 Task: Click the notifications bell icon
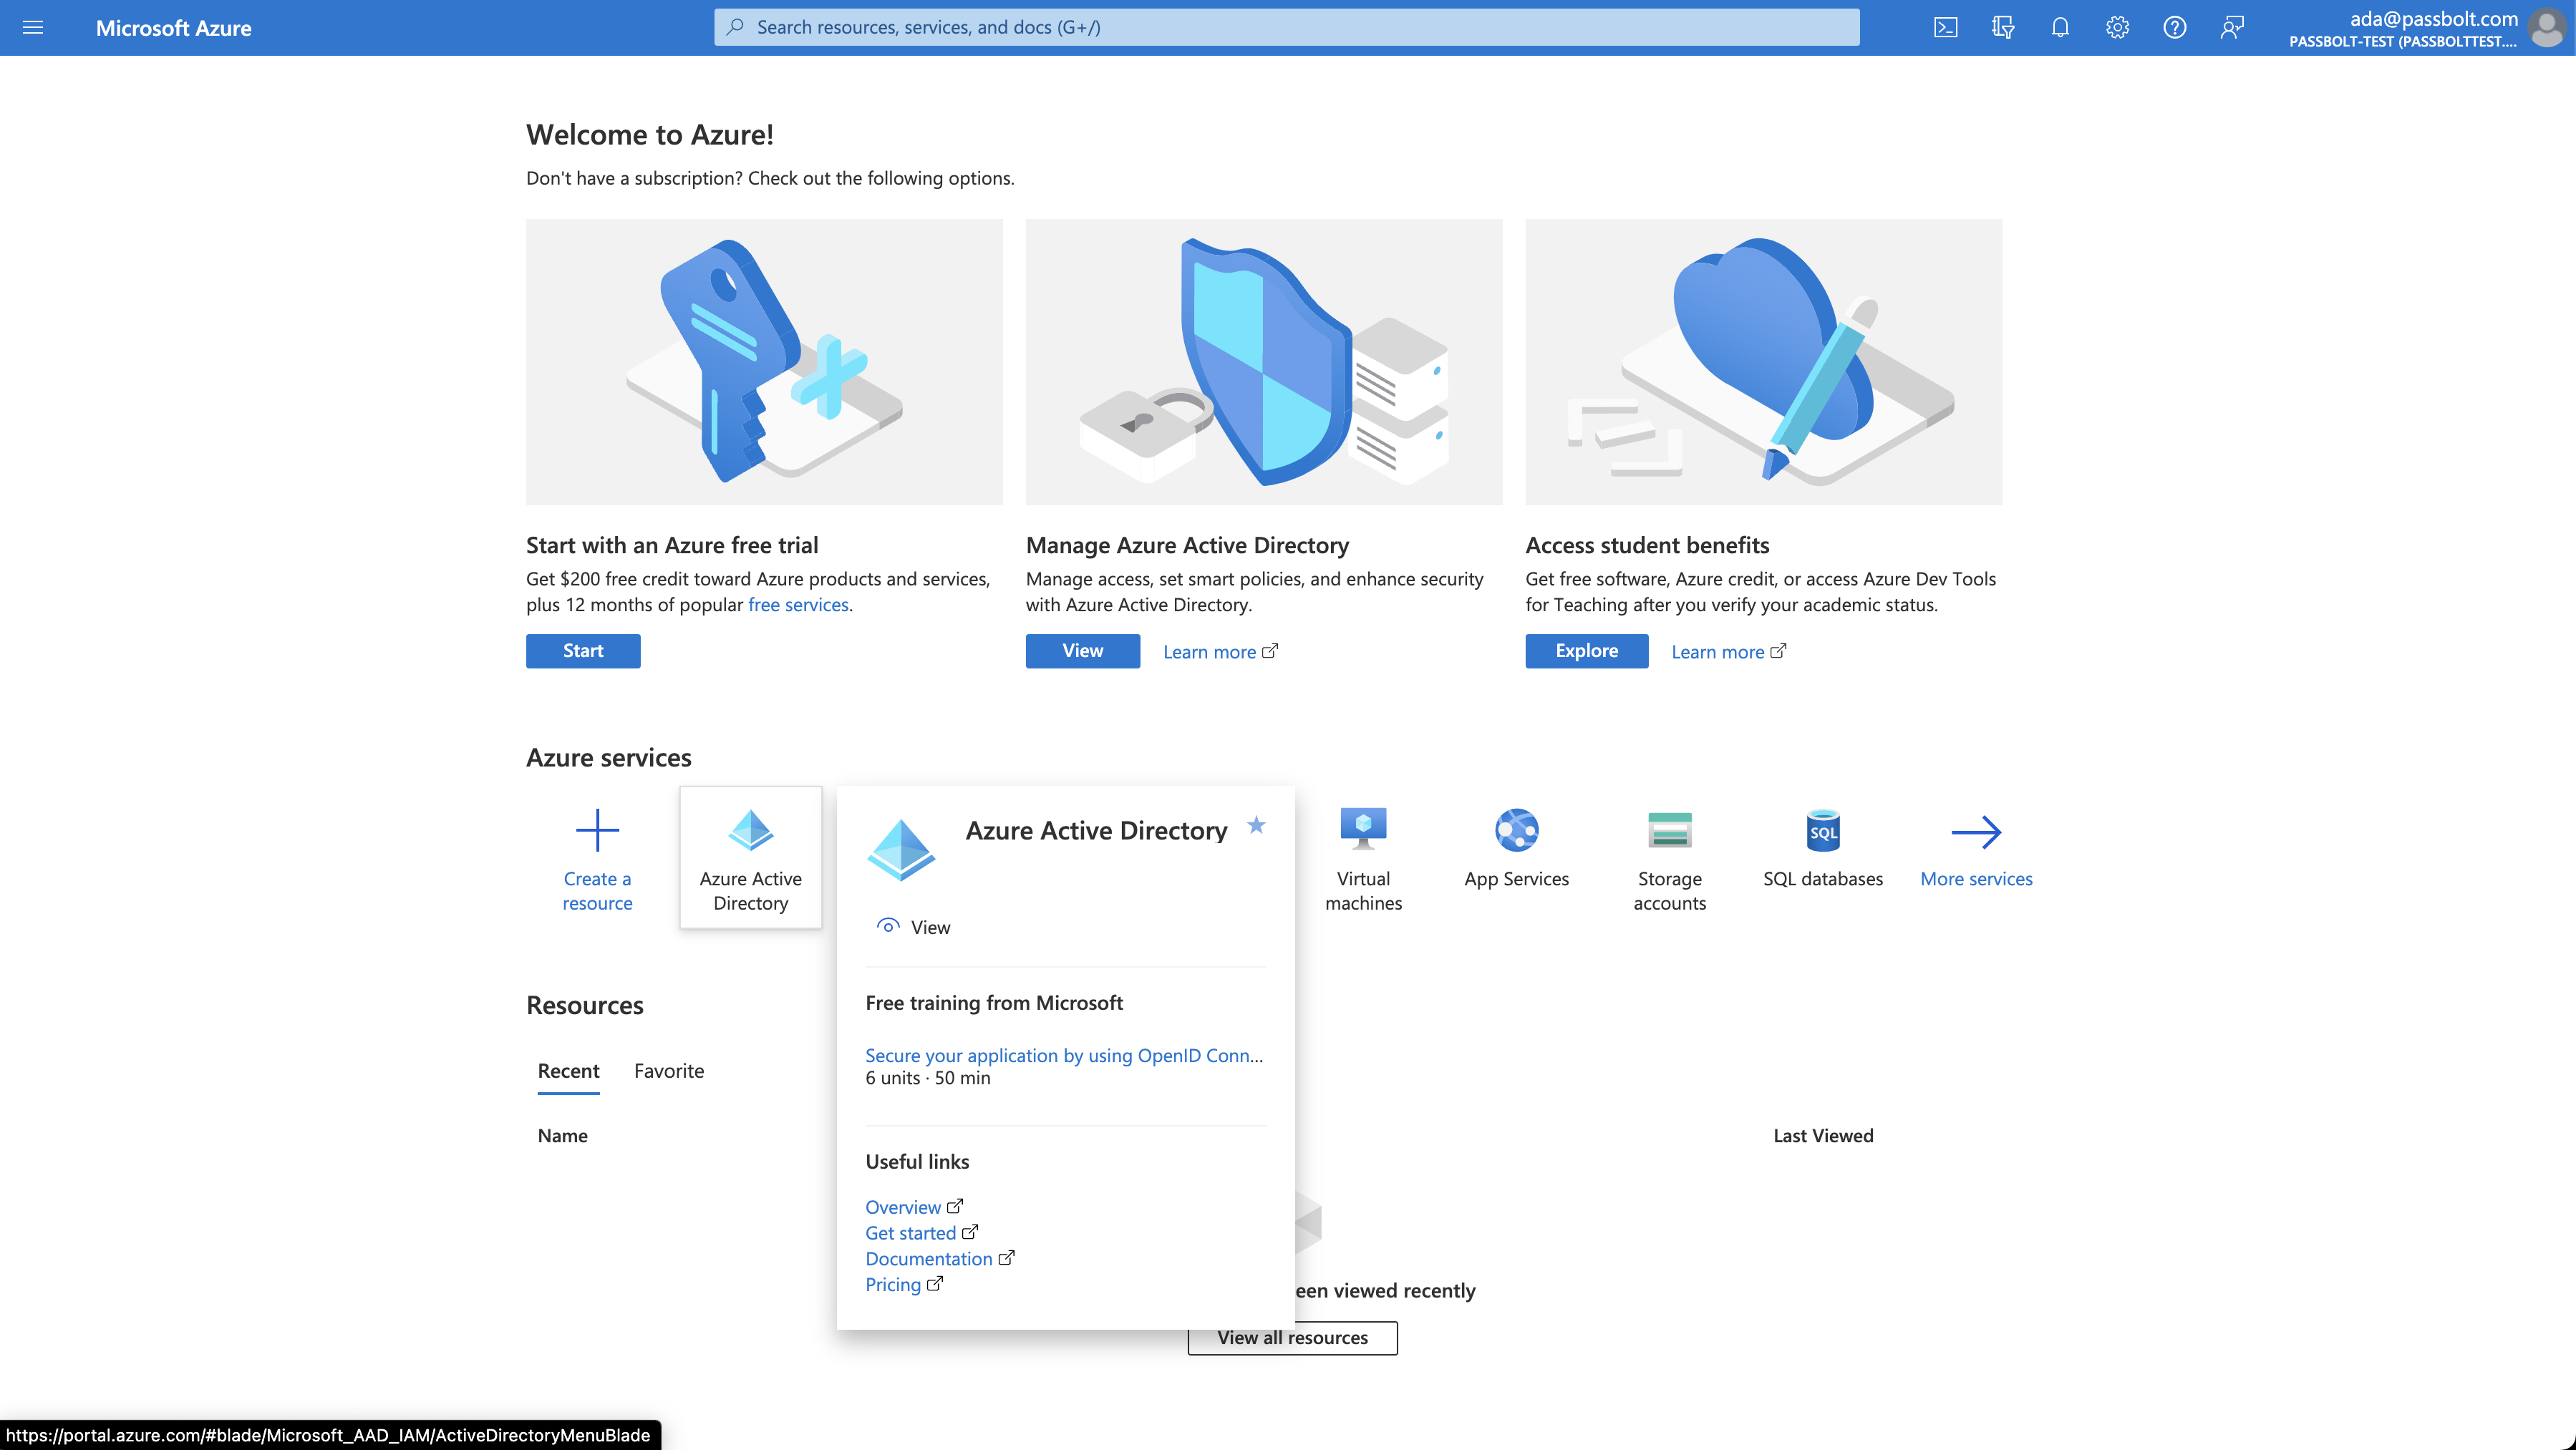tap(2059, 26)
